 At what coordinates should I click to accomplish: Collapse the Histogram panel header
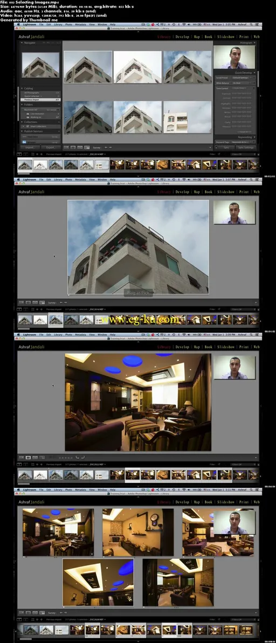[235, 43]
